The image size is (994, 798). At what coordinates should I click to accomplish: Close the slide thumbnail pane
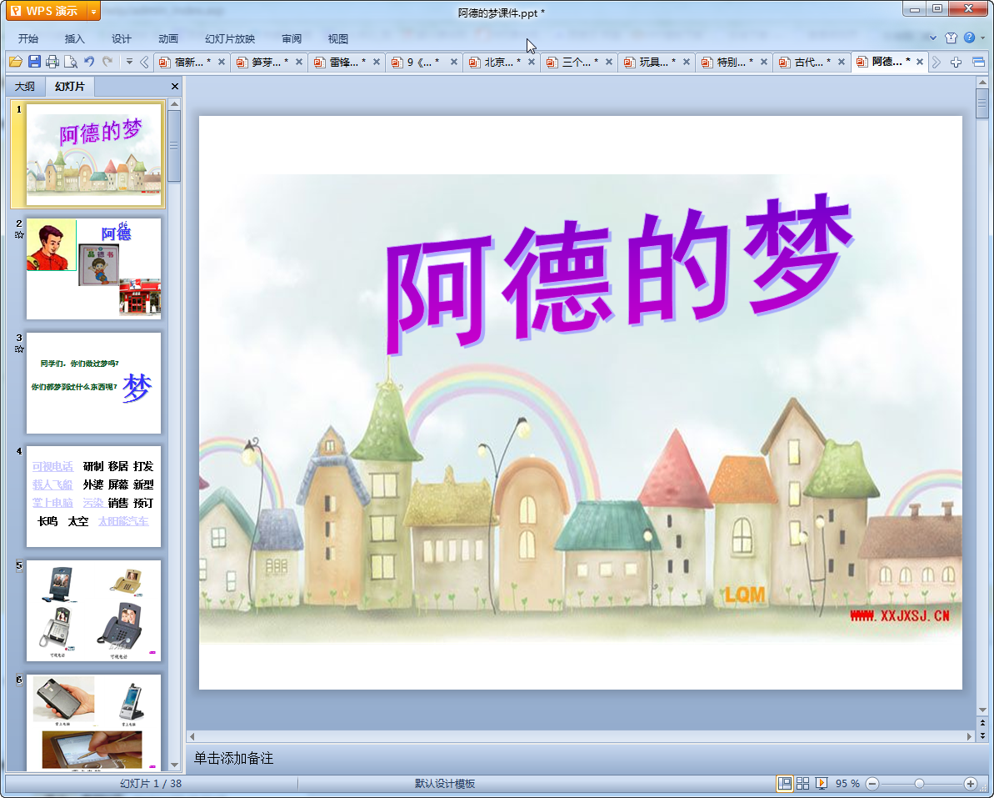click(x=175, y=86)
